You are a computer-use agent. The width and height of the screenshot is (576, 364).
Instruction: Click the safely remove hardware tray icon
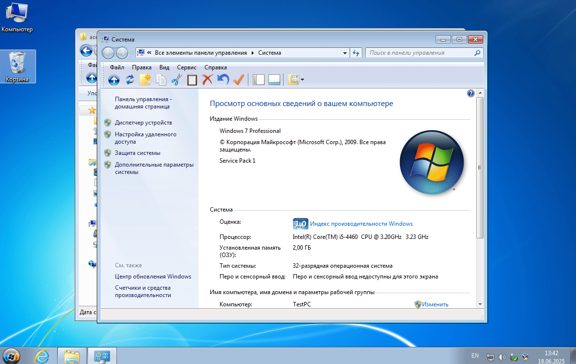(x=513, y=357)
